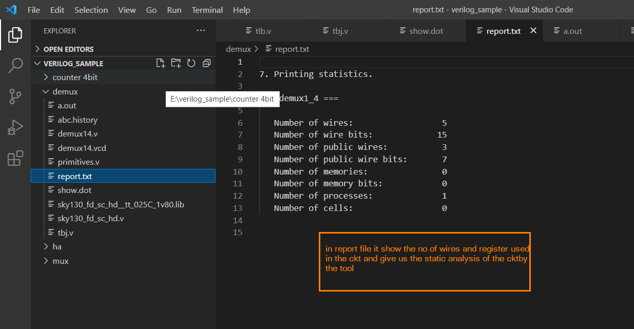Open abc.history file
The image size is (634, 329).
pos(123,120)
